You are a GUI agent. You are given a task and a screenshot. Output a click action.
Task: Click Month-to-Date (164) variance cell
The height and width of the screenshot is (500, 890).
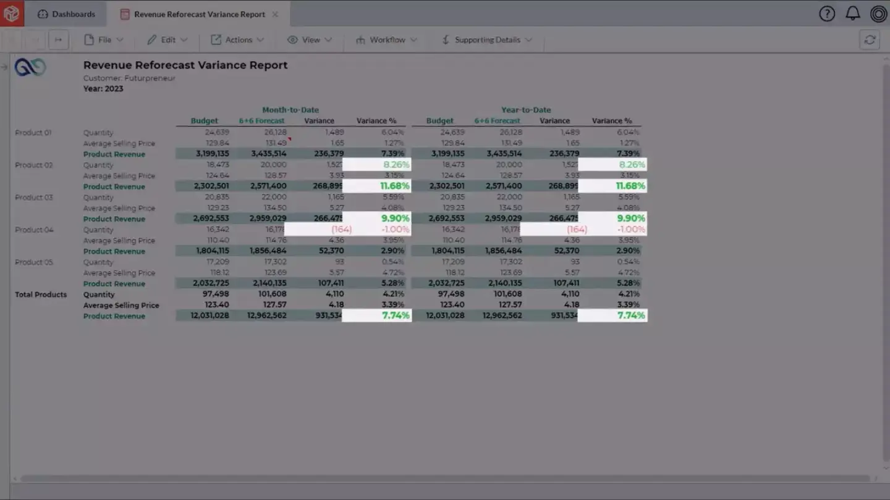pos(318,229)
